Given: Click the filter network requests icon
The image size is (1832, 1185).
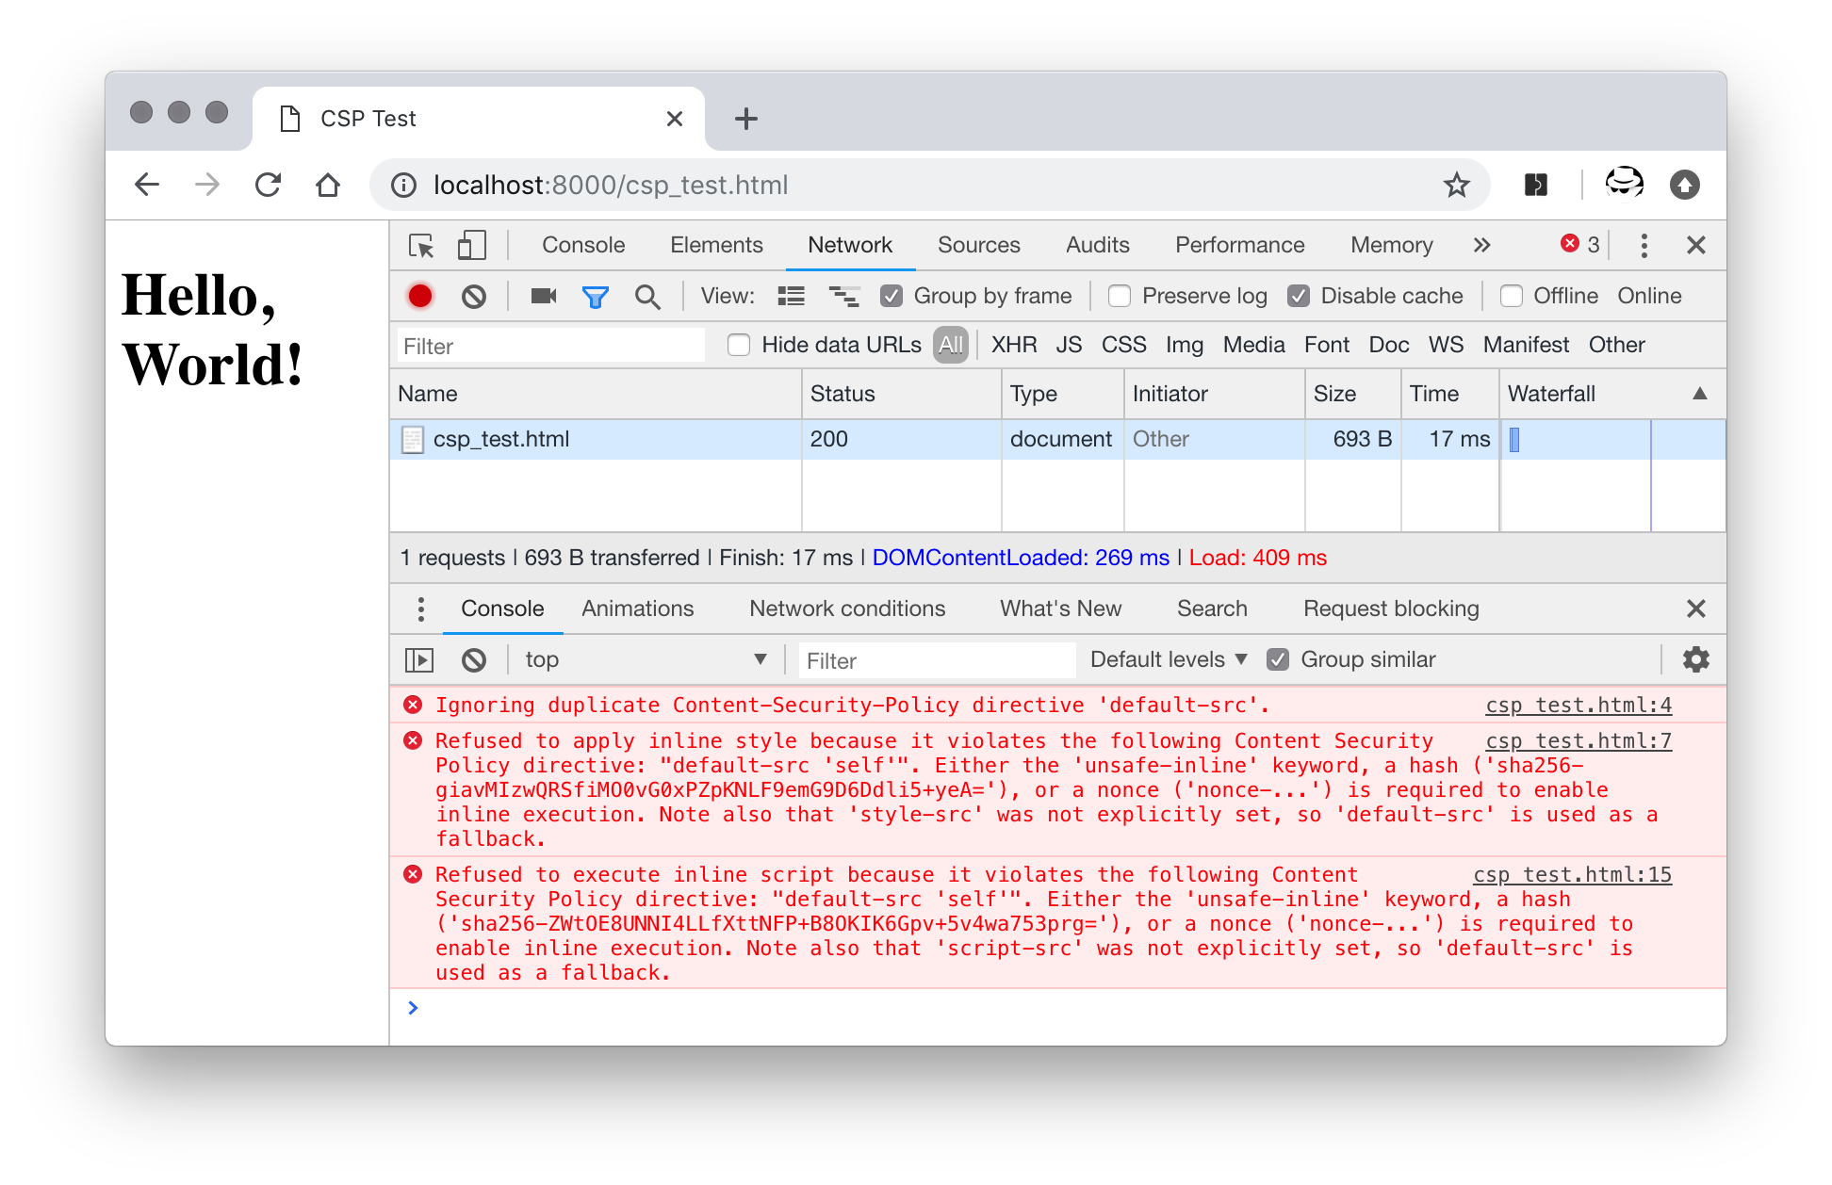Looking at the screenshot, I should point(597,296).
